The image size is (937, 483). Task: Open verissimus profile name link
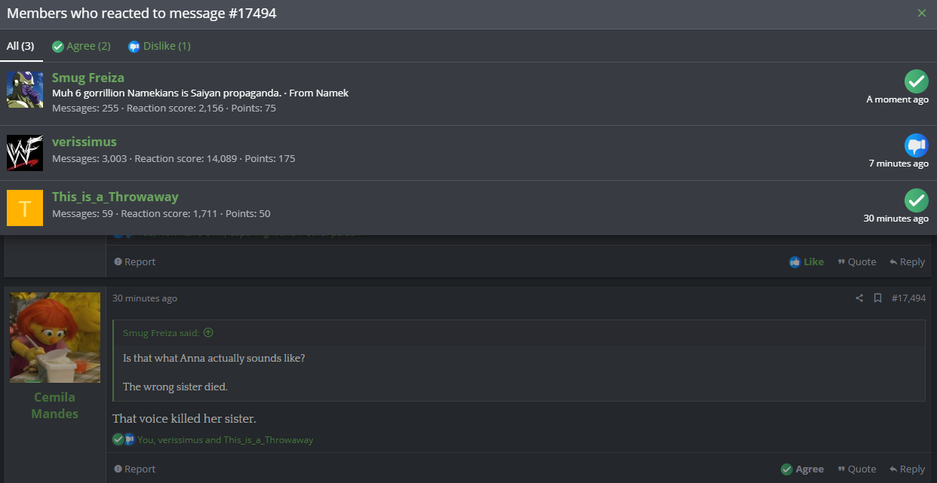click(x=84, y=142)
